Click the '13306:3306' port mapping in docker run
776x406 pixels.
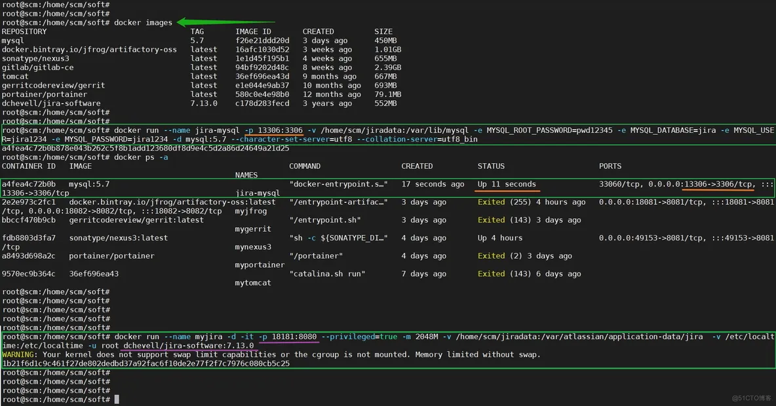point(280,130)
